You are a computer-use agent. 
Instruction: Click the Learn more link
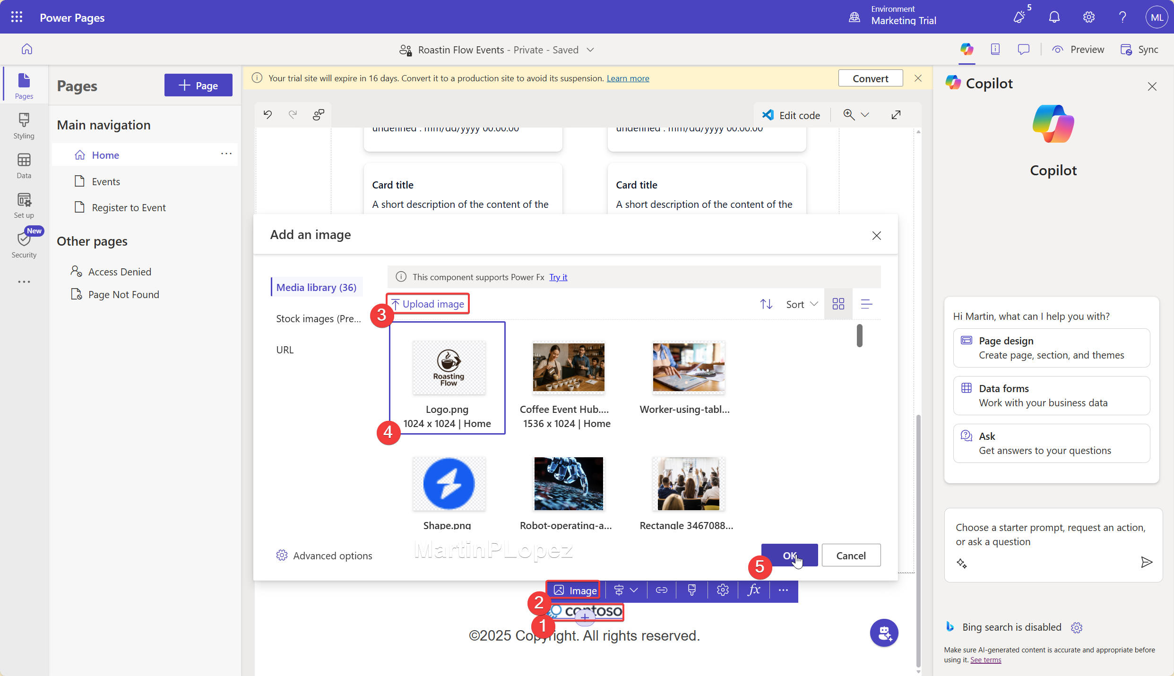pos(628,78)
